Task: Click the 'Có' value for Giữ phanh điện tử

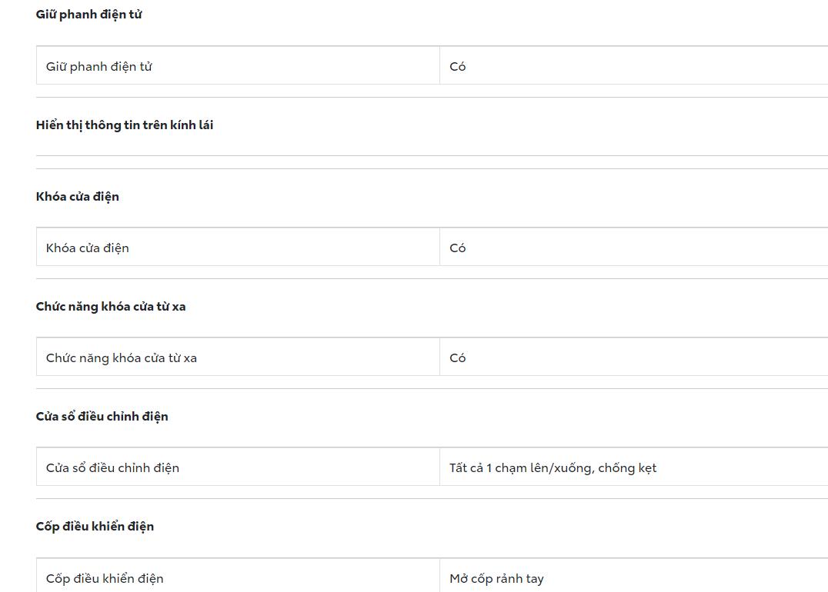Action: 458,67
